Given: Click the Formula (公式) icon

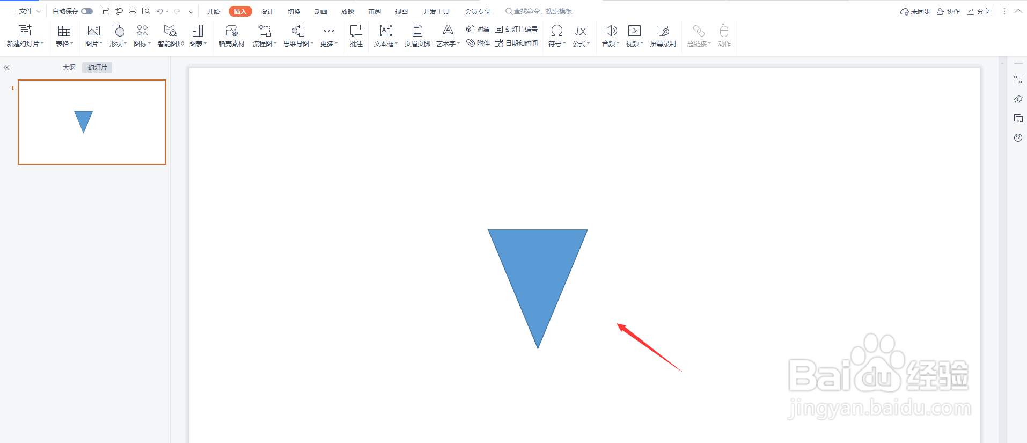Looking at the screenshot, I should (581, 31).
